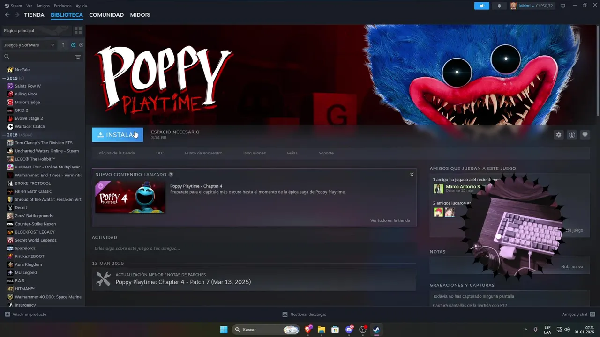Screen dimensions: 600x337
Task: Click the Killing Floor game icon
Action: (x=10, y=94)
